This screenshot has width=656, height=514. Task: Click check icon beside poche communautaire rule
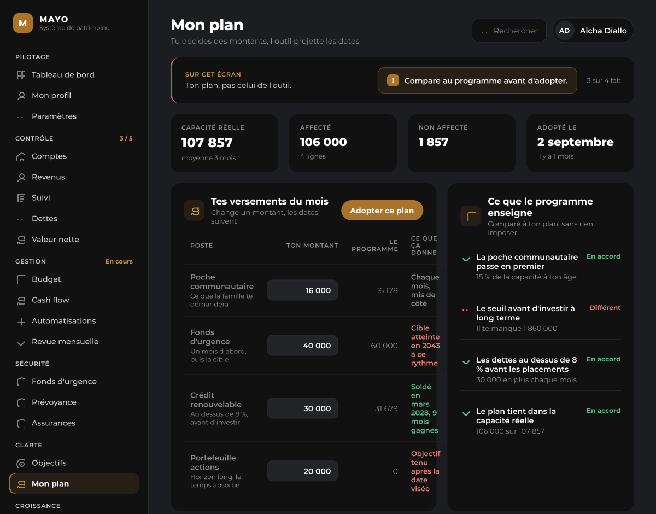coord(466,259)
